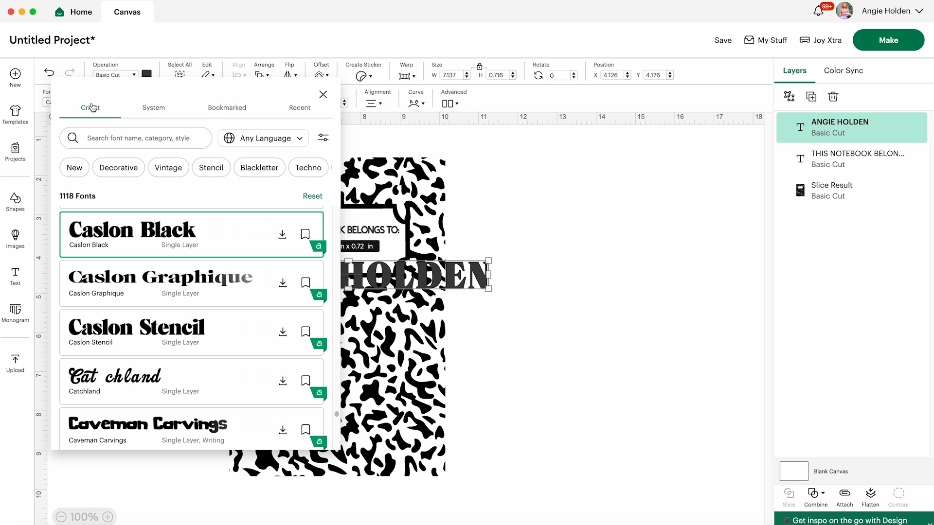Filter fonts by Stencil category
Image resolution: width=934 pixels, height=525 pixels.
(211, 168)
